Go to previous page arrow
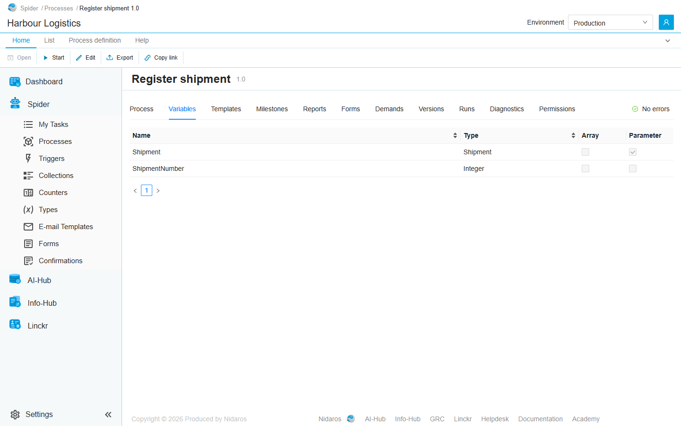Viewport: 681px width, 426px height. (135, 191)
